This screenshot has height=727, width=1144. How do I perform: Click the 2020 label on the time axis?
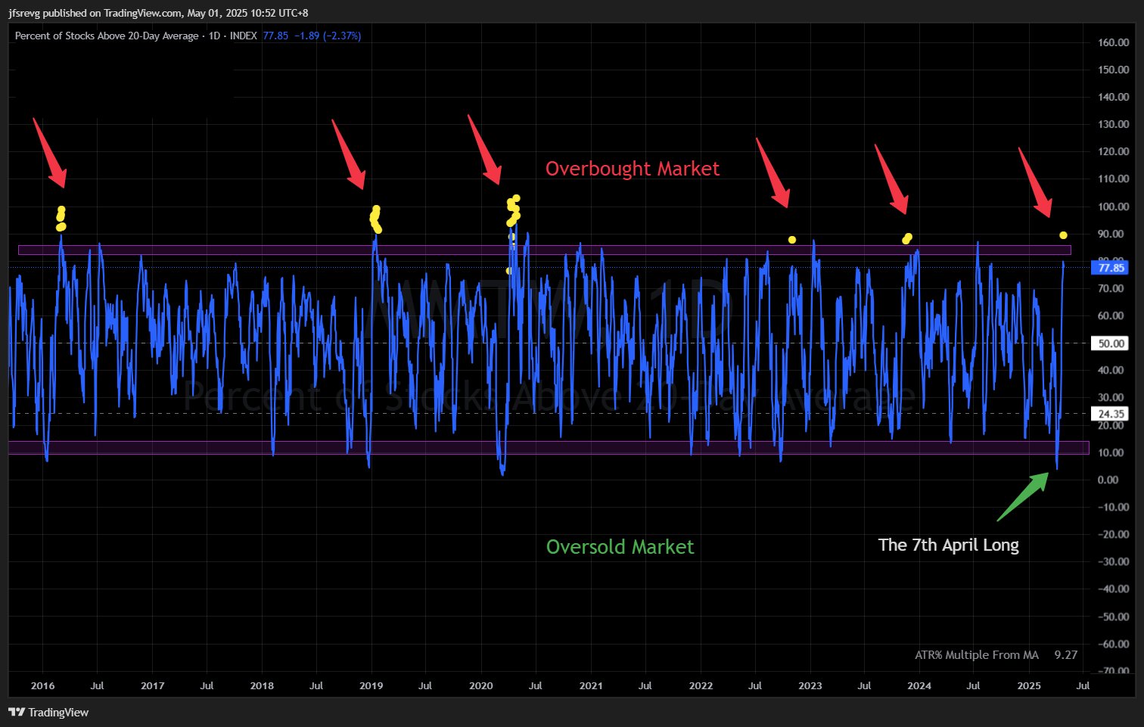coord(480,686)
